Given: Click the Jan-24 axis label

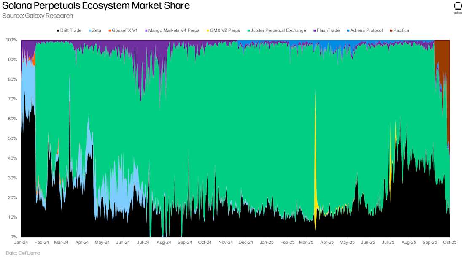Looking at the screenshot, I should (21, 242).
